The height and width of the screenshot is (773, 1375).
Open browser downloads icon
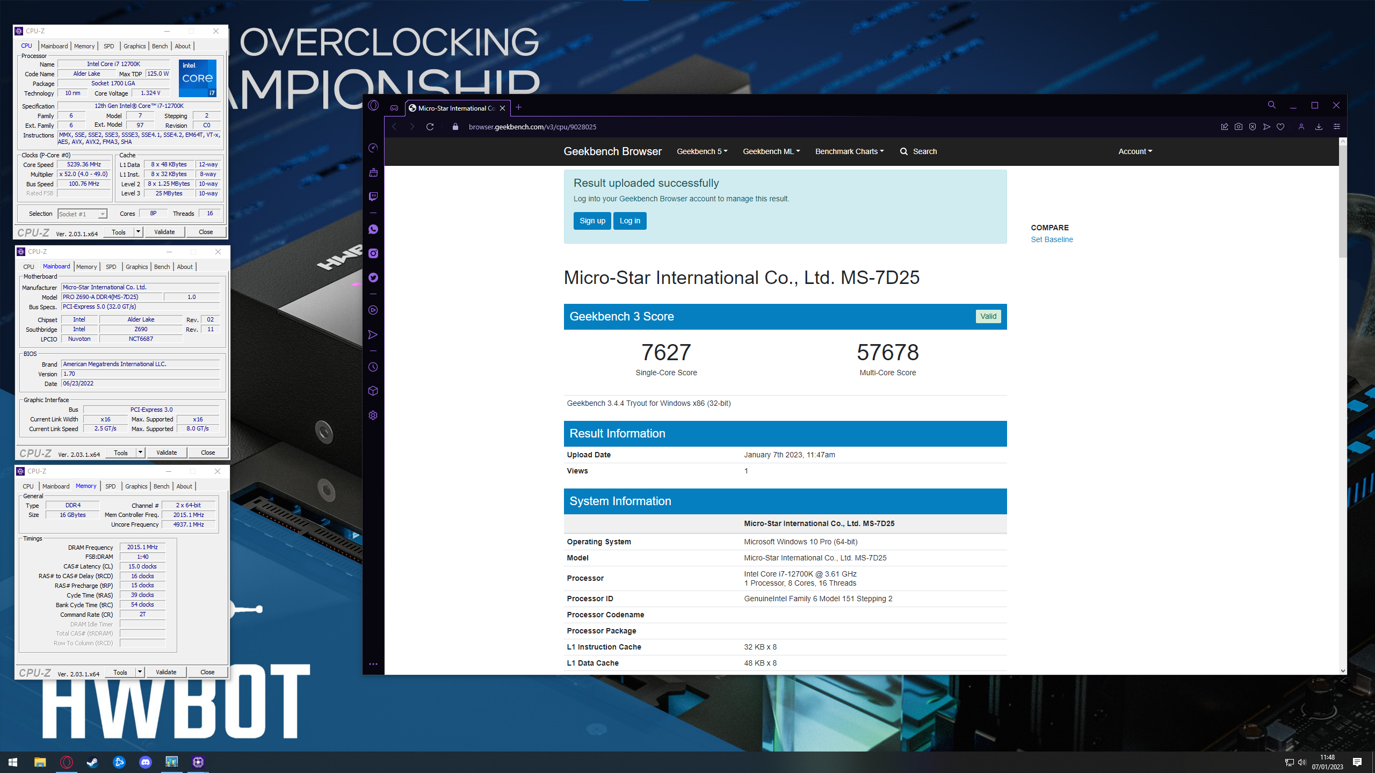(x=1319, y=127)
